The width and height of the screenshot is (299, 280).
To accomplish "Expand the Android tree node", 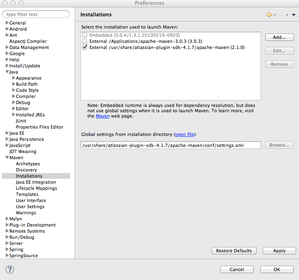I will click(x=7, y=29).
